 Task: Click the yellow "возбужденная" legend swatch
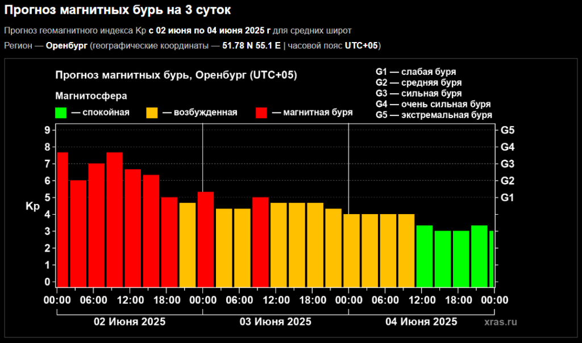pos(152,112)
